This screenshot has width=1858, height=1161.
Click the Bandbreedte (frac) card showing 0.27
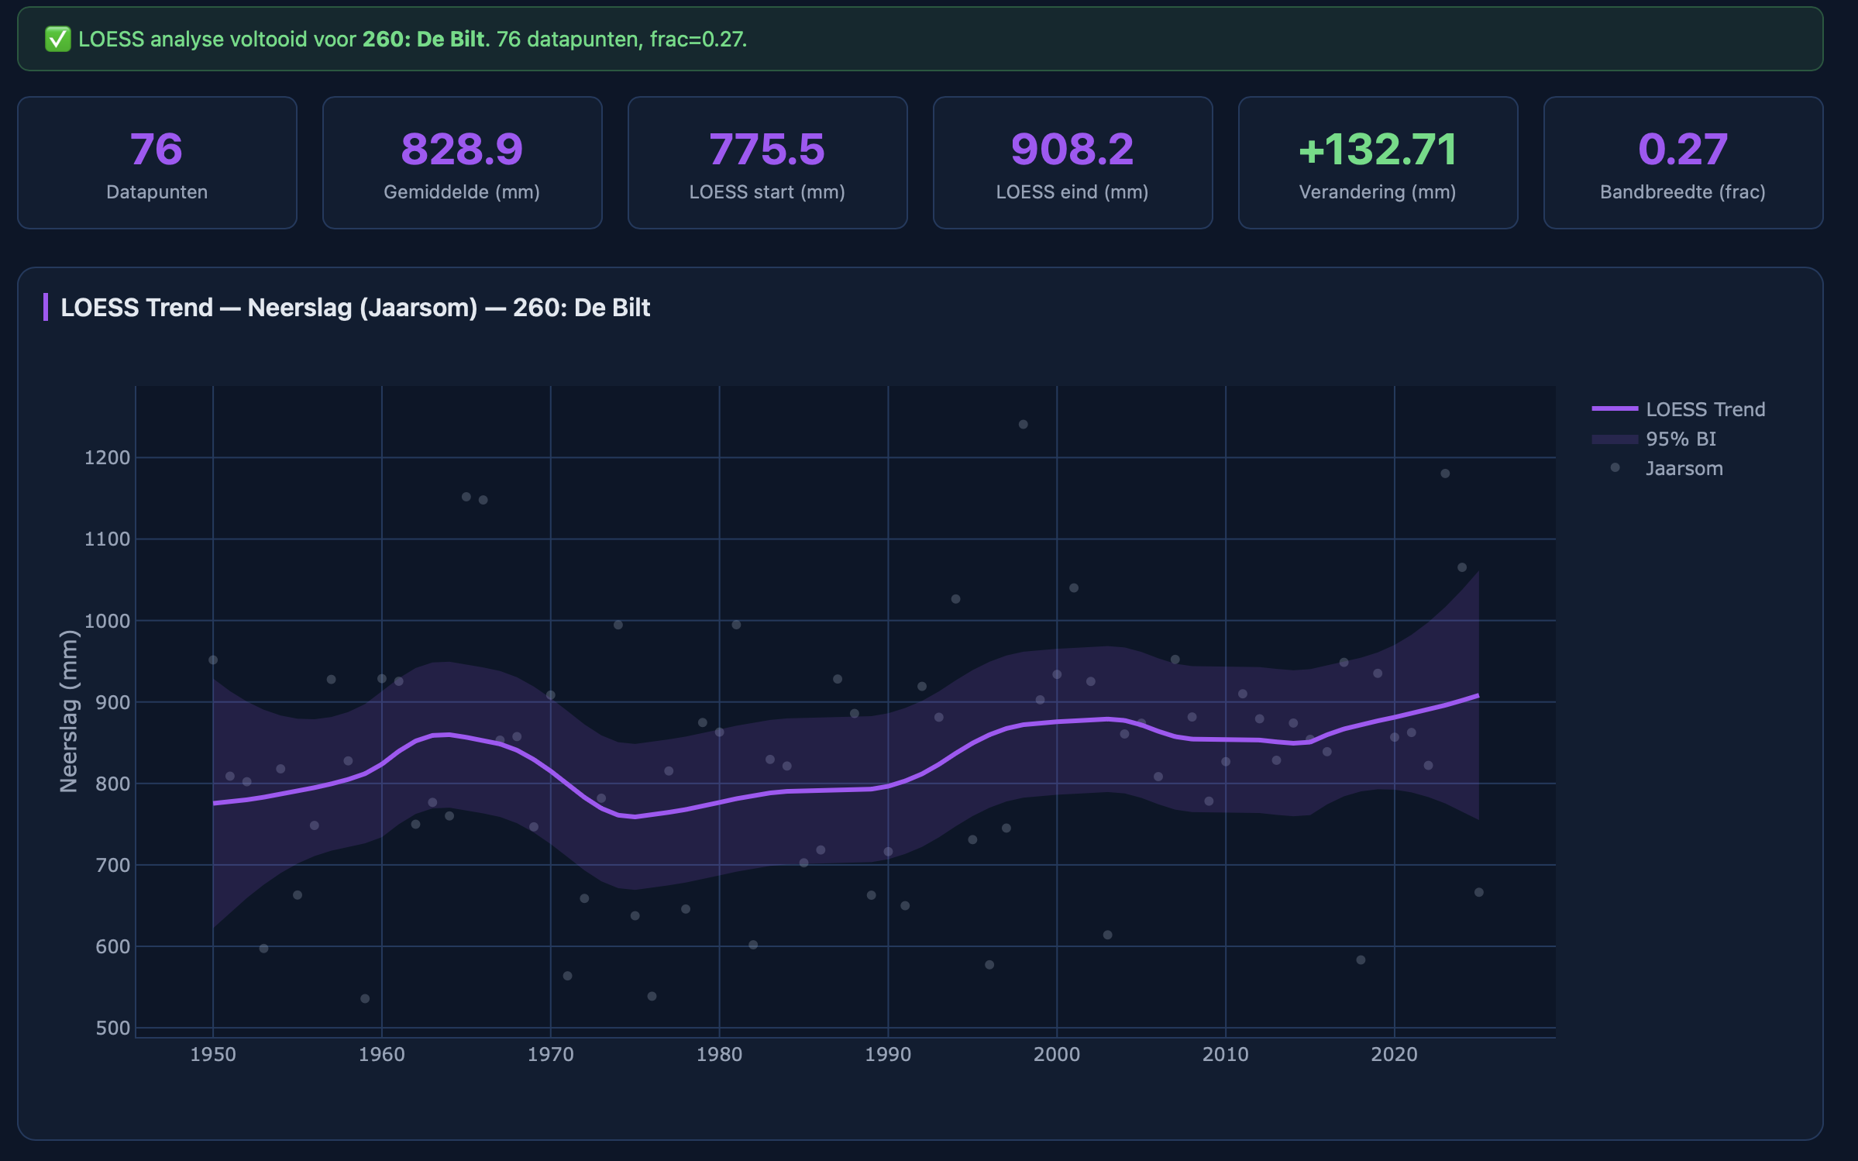[1682, 163]
